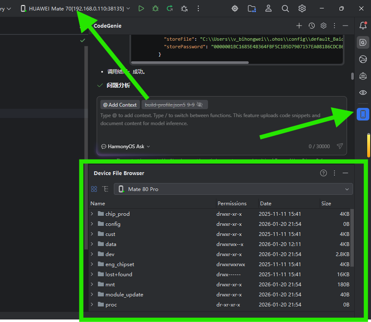This screenshot has height=322, width=371.
Task: Click the target locate icon in the toolbar
Action: pyautogui.click(x=235, y=8)
